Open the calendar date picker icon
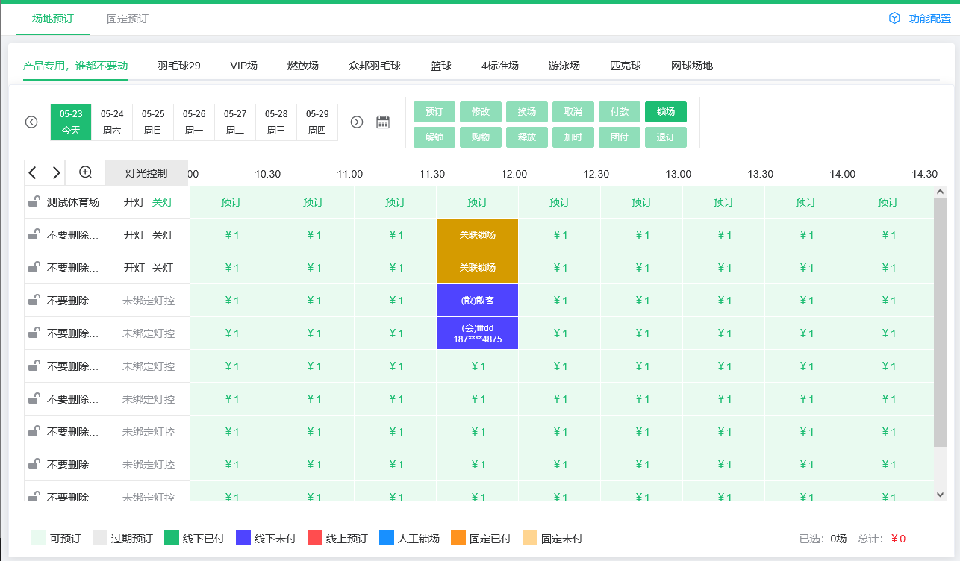 tap(383, 122)
